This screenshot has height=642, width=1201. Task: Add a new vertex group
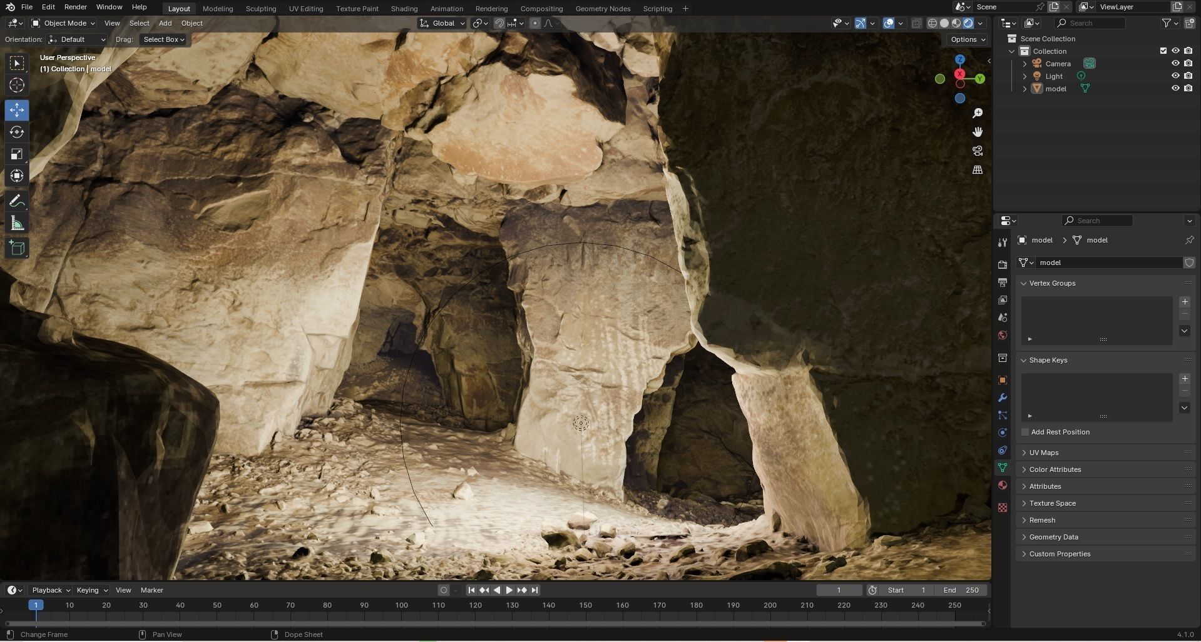[x=1185, y=301]
